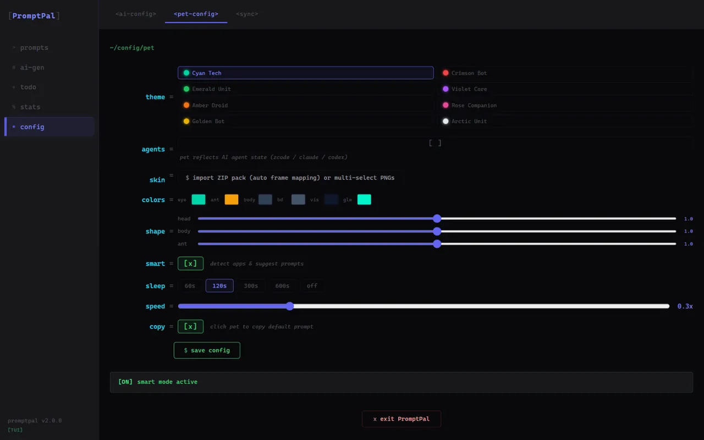704x440 pixels.
Task: Select the Golden Bot theme
Action: point(305,121)
